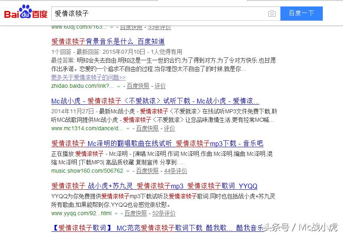Click the zhidao.baidu.com/link green URL
Screen dimensions: 343x235
[x=82, y=86]
